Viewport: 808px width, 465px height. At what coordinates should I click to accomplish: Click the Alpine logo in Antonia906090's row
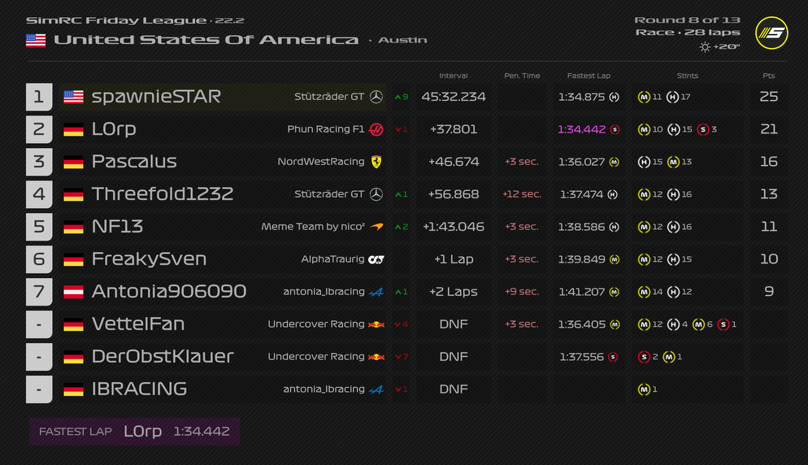pos(376,292)
